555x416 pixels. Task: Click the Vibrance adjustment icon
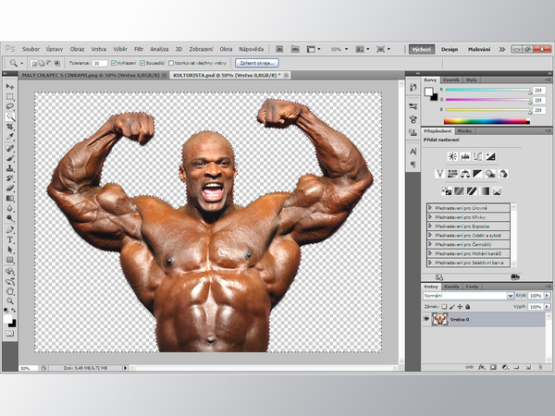point(440,174)
